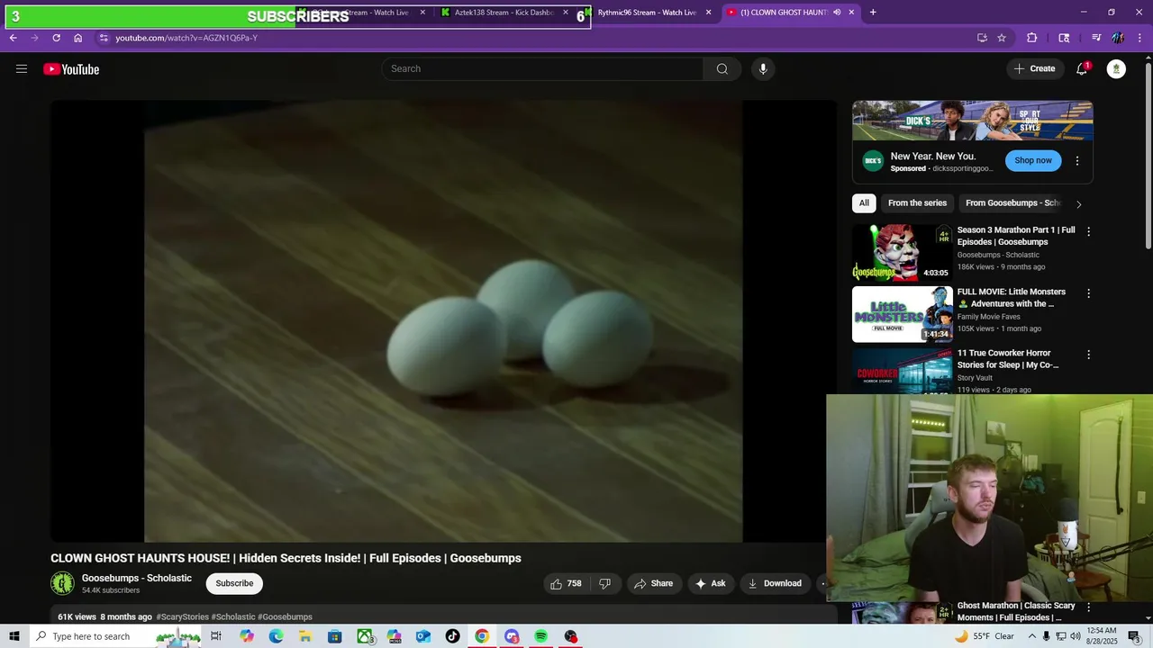Open media controls icon in browser toolbar
Screen dimensions: 1153x648
click(1096, 38)
